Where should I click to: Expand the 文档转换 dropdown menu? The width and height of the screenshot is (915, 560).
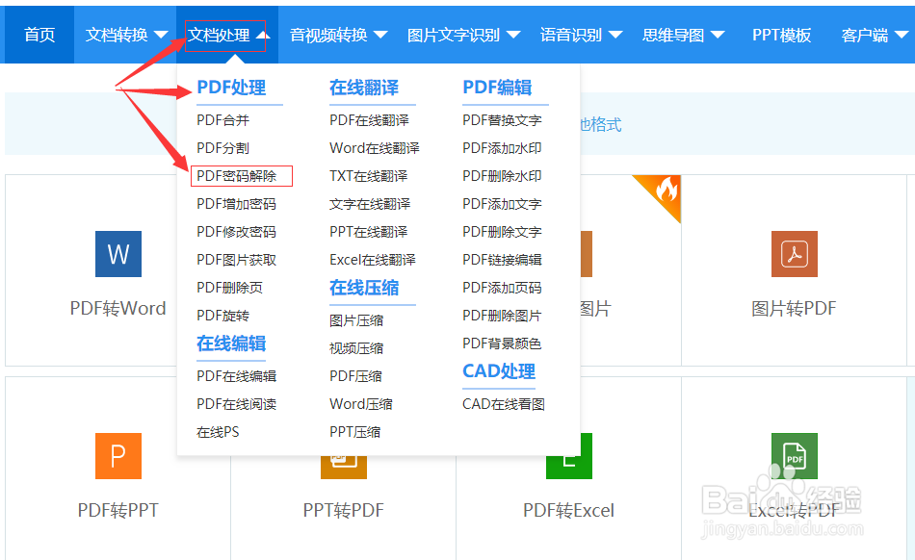[118, 34]
